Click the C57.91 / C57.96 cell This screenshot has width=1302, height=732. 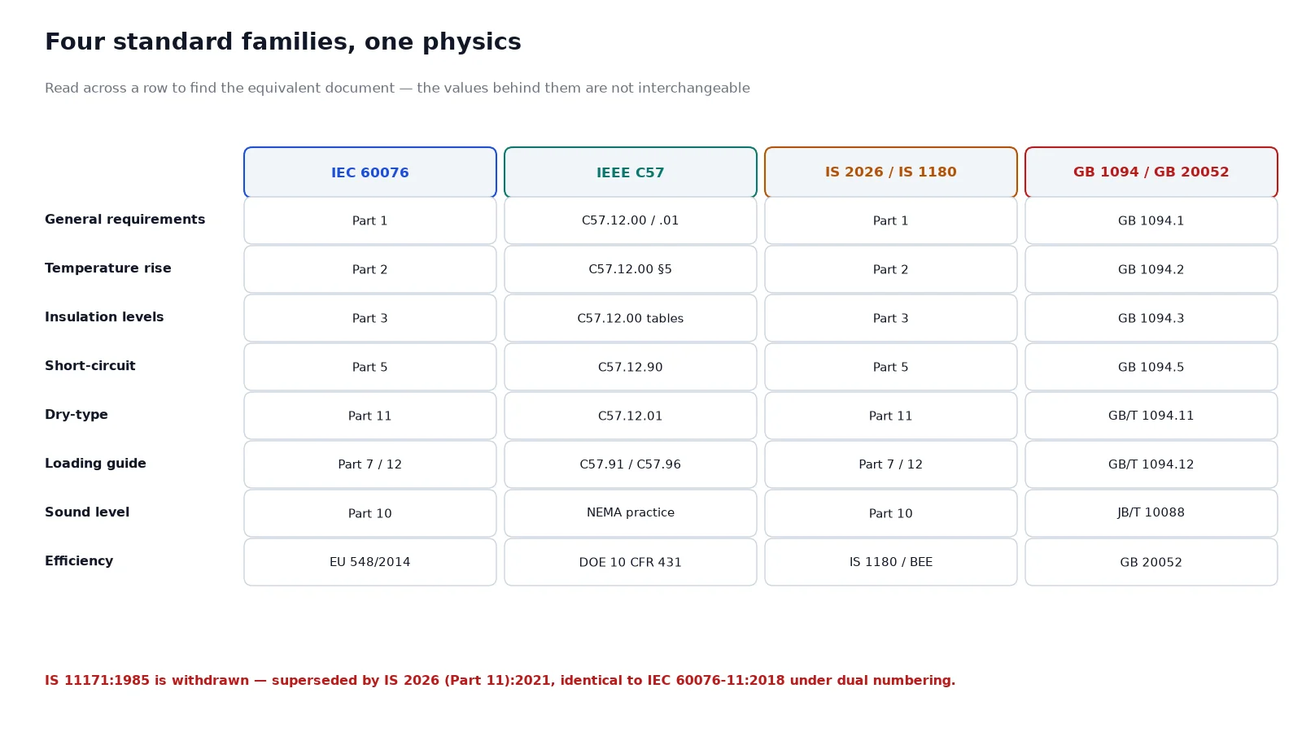pos(631,464)
